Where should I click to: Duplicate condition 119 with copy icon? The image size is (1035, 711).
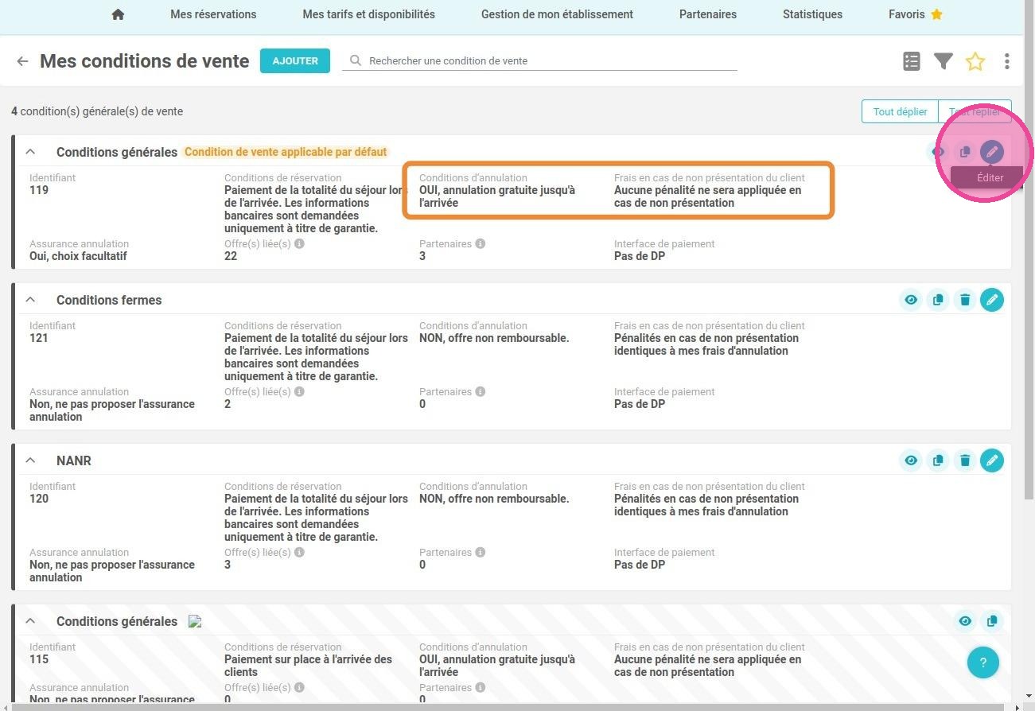click(x=965, y=152)
